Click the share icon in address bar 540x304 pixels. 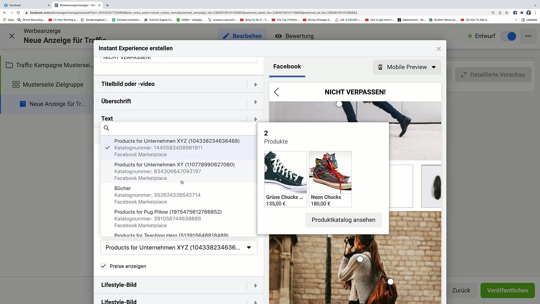pyautogui.click(x=500, y=13)
